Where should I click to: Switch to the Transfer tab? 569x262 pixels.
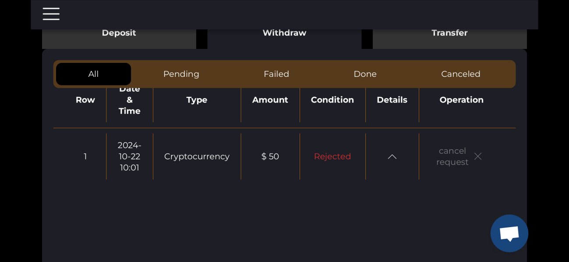click(449, 34)
